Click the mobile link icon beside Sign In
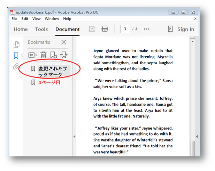The width and height of the screenshot is (215, 171). click(170, 29)
